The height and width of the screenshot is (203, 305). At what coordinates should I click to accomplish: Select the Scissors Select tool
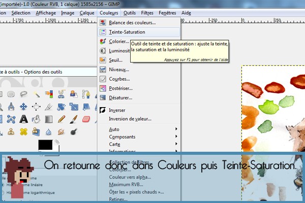point(61,94)
